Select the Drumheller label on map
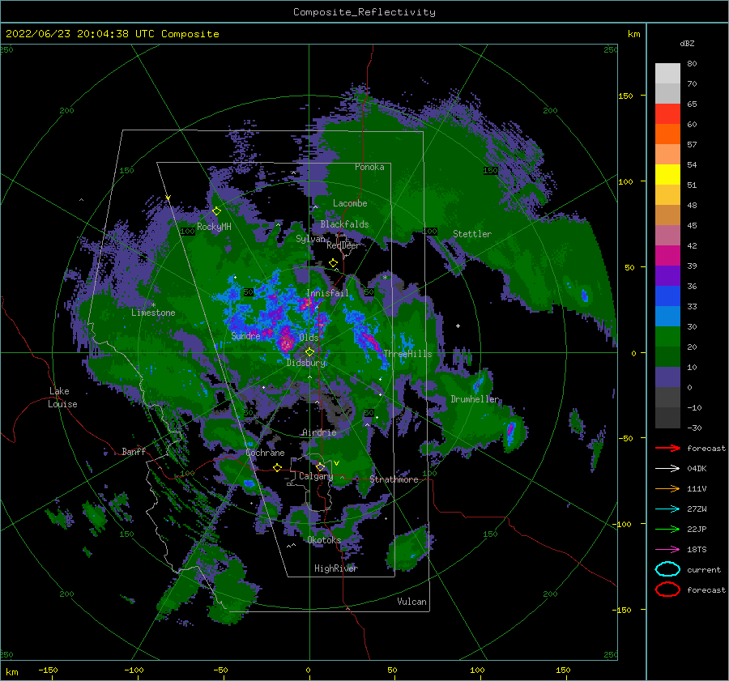 475,399
